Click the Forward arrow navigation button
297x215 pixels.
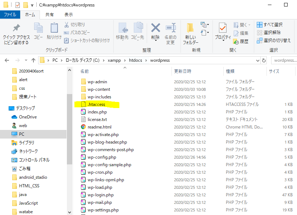point(17,60)
